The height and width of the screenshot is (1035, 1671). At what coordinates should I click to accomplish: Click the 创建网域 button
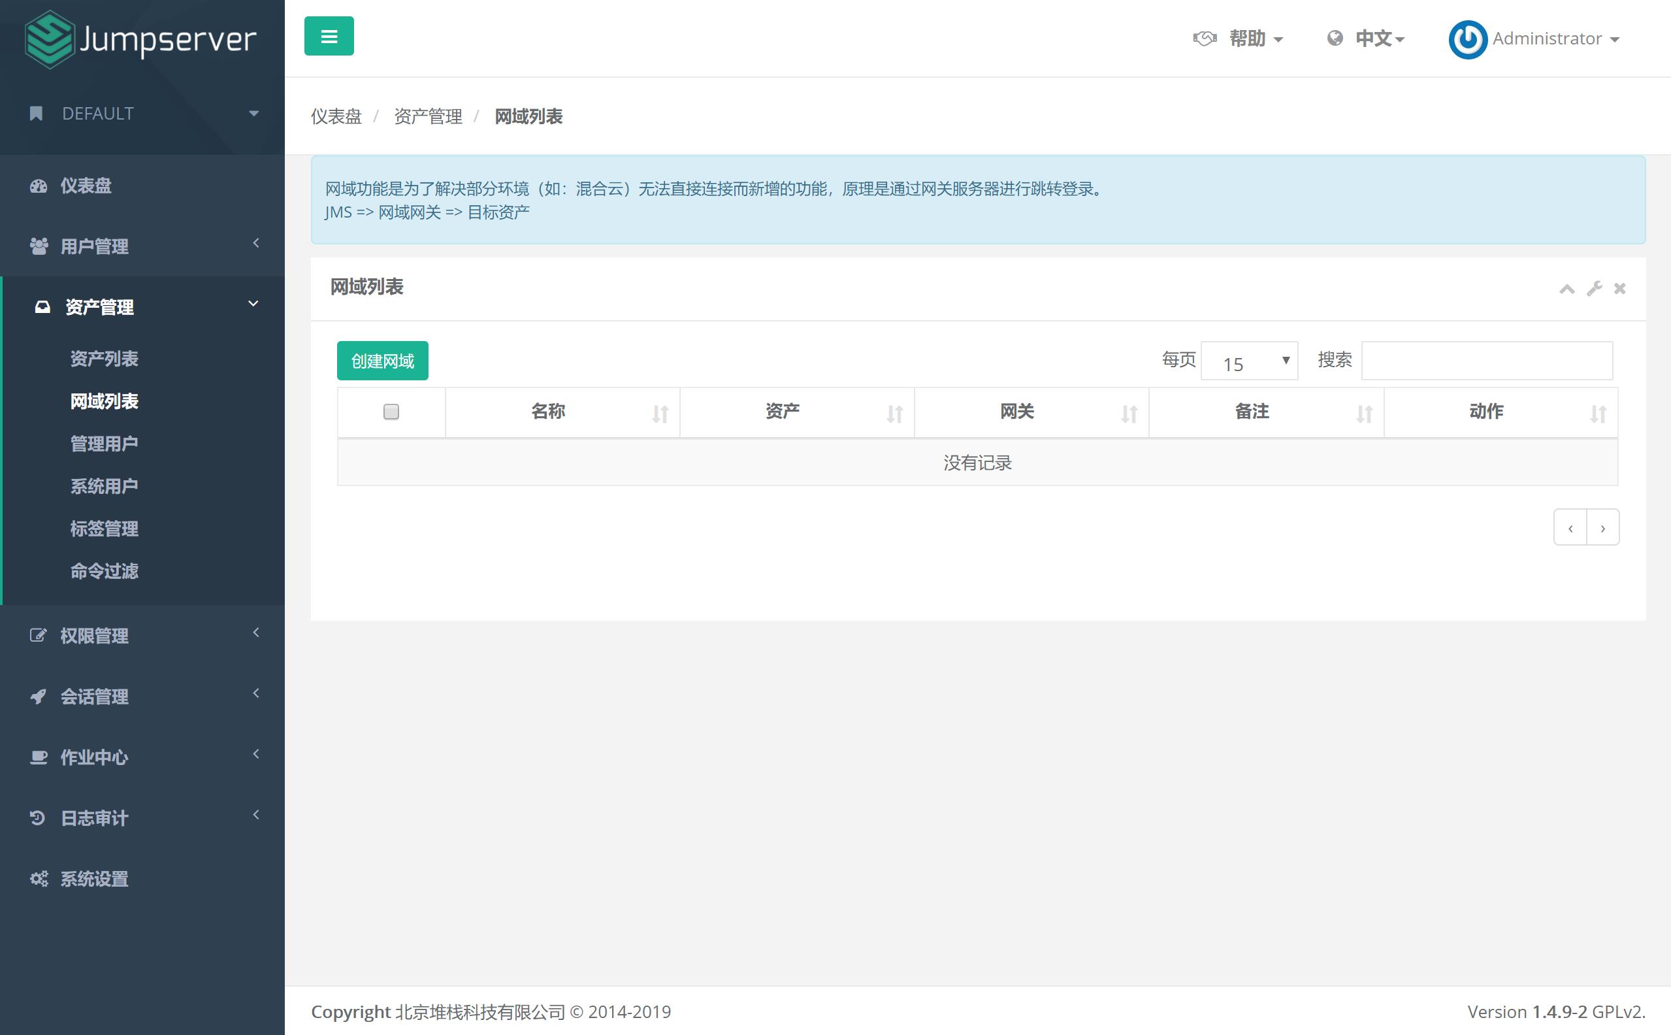[383, 361]
